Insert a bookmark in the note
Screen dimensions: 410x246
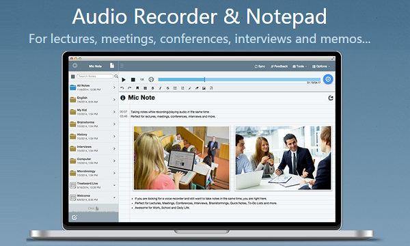[137, 88]
